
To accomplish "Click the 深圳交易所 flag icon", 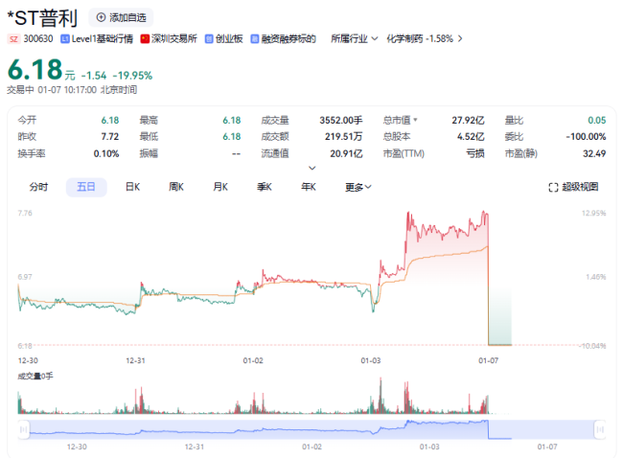I will pos(145,39).
